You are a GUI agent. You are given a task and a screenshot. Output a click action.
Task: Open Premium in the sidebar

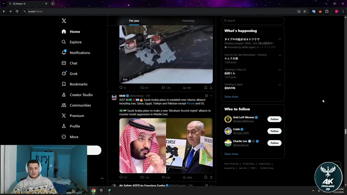coord(73,116)
